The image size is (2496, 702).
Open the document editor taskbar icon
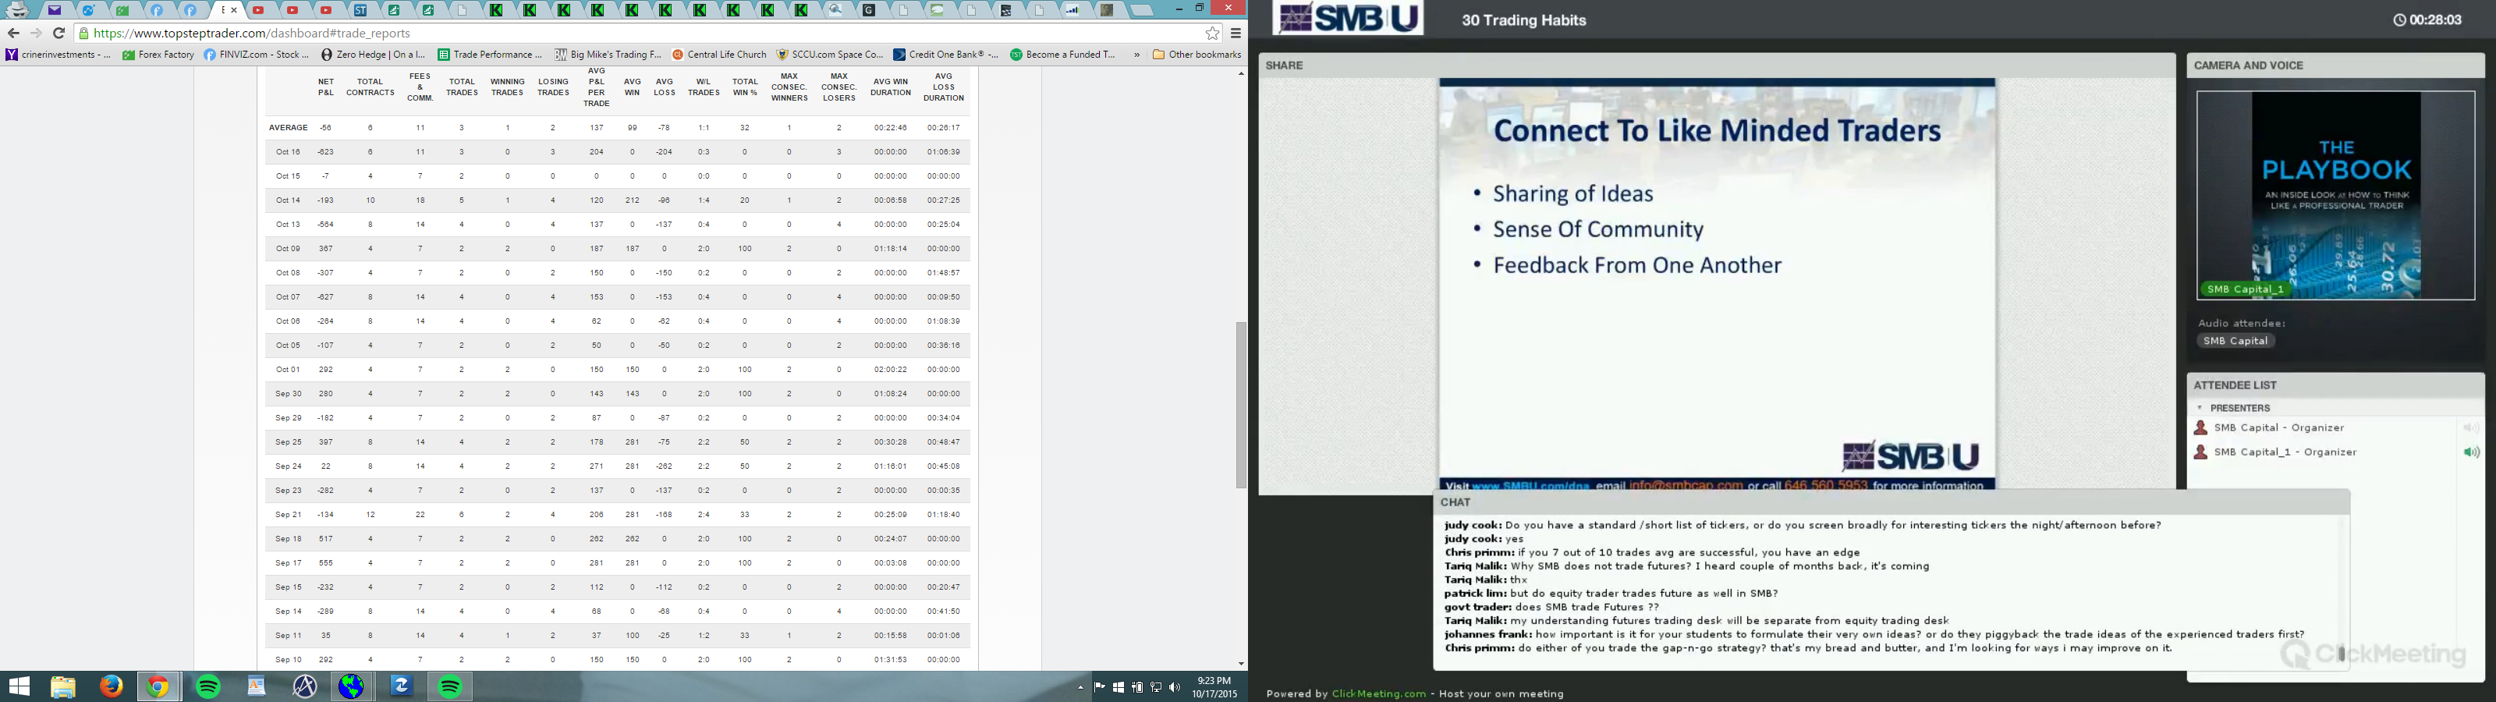tap(257, 686)
